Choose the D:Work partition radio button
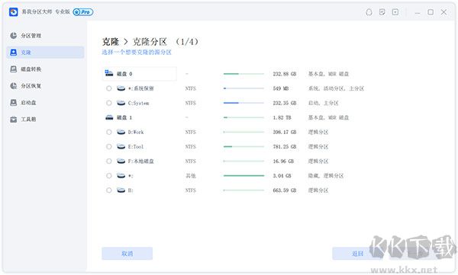The width and height of the screenshot is (458, 275). pyautogui.click(x=109, y=132)
